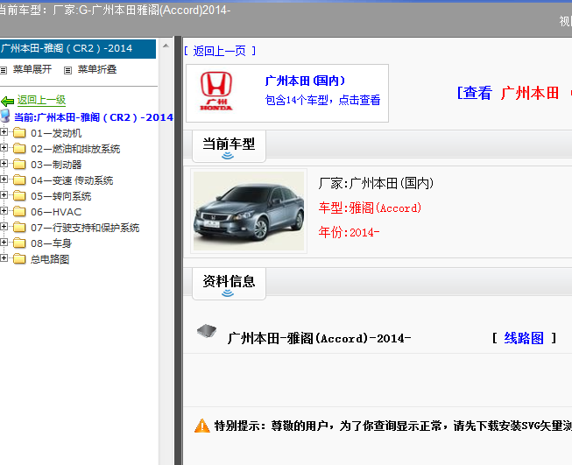The width and height of the screenshot is (572, 465).
Task: Expand the 02—燃油和排放系统 tree node
Action: (4, 149)
